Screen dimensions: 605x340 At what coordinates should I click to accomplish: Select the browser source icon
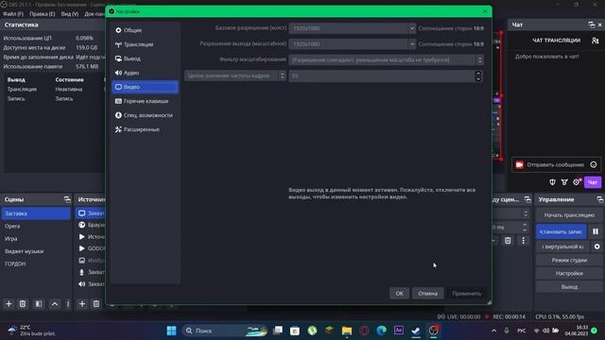[x=82, y=225]
